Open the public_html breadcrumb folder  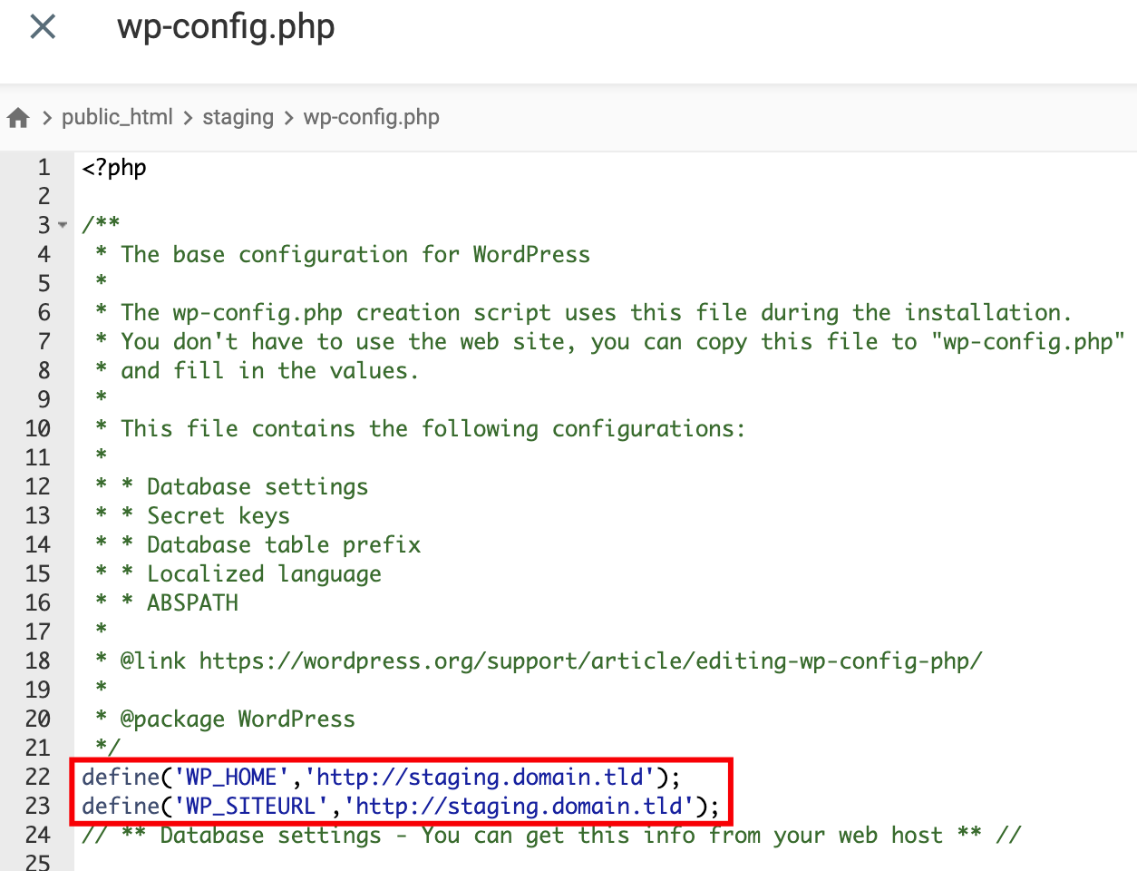(x=117, y=117)
